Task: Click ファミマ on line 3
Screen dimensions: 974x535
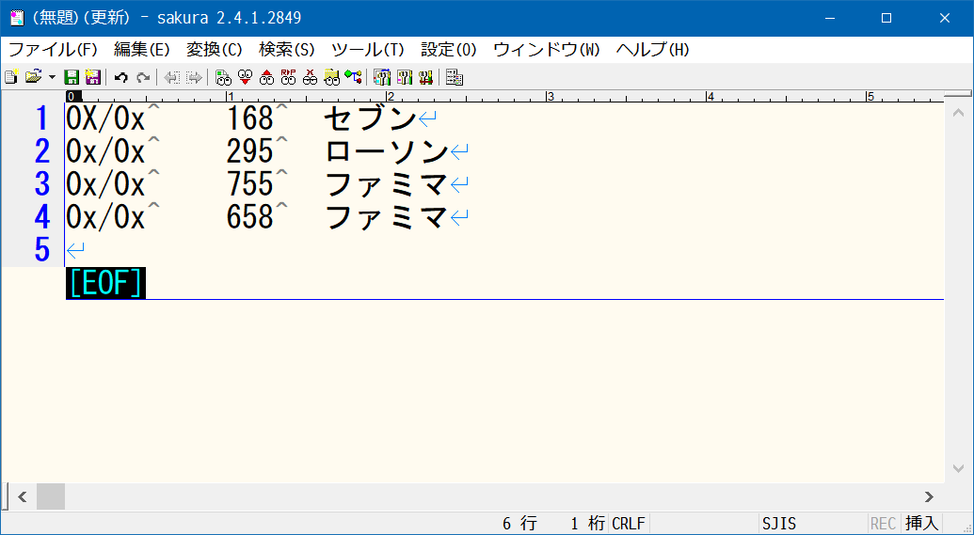Action: coord(386,183)
